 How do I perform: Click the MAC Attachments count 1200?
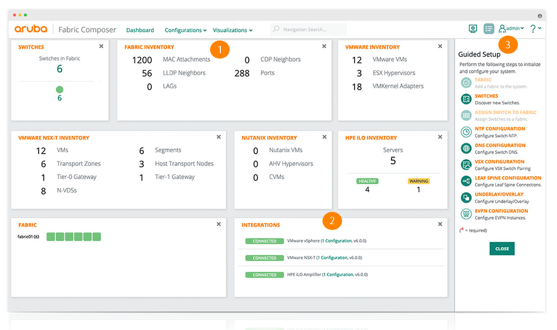pos(142,61)
